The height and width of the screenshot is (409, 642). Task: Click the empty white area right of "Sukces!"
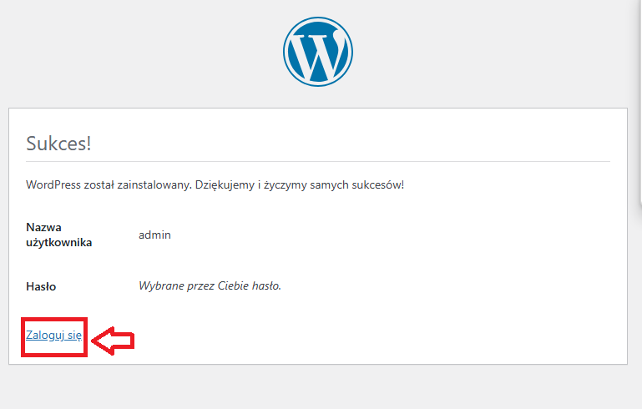376,142
